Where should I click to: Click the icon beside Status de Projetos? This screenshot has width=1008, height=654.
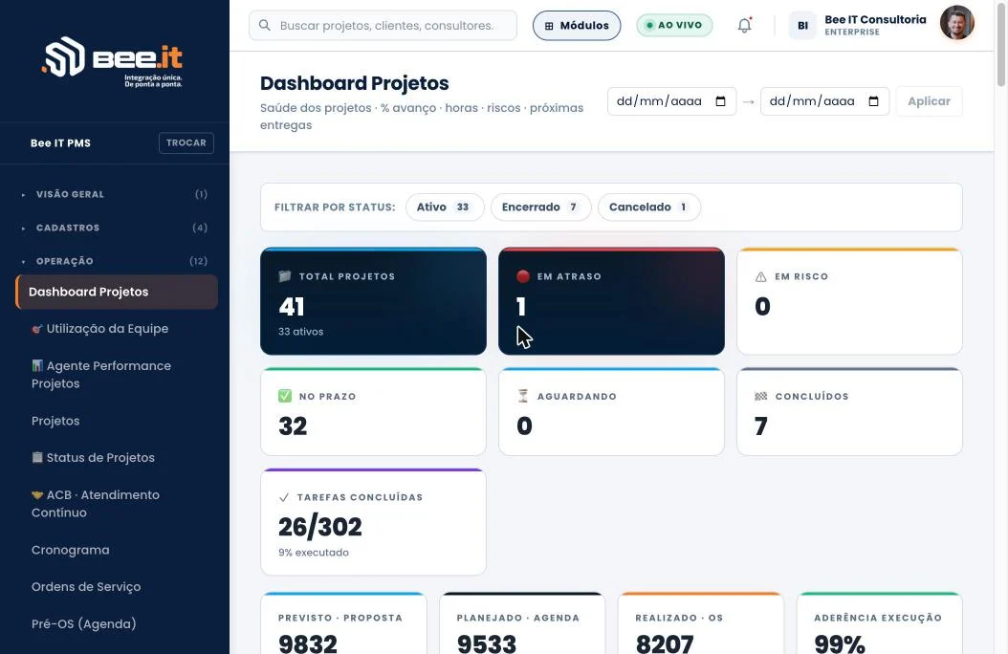(37, 457)
